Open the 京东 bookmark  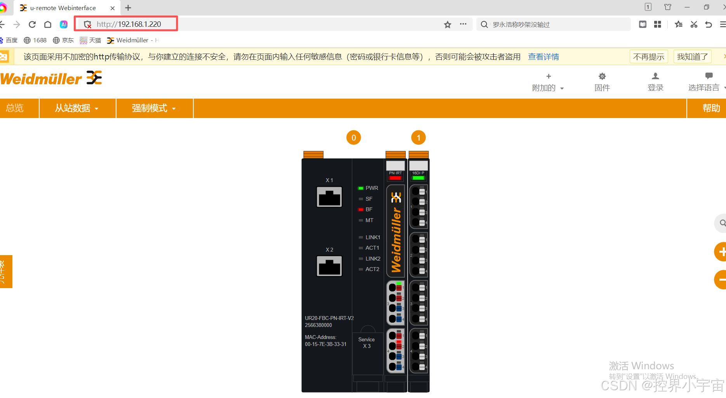[x=63, y=40]
